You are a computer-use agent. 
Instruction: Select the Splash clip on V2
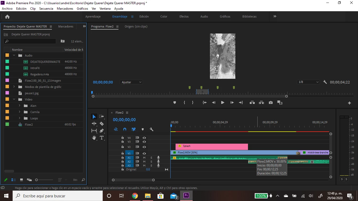[212, 147]
